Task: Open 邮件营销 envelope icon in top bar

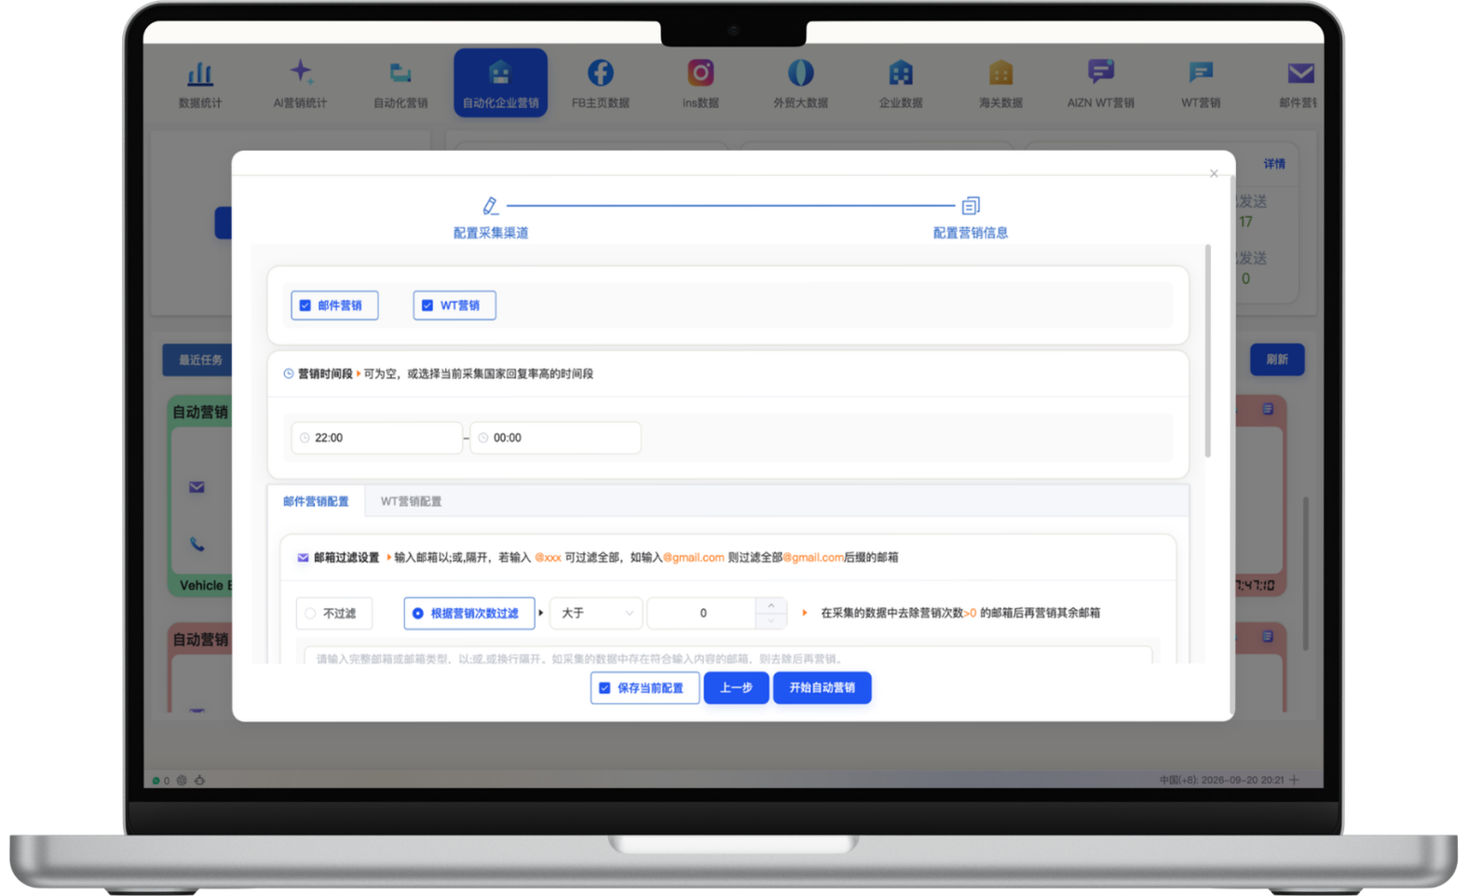Action: [x=1300, y=73]
